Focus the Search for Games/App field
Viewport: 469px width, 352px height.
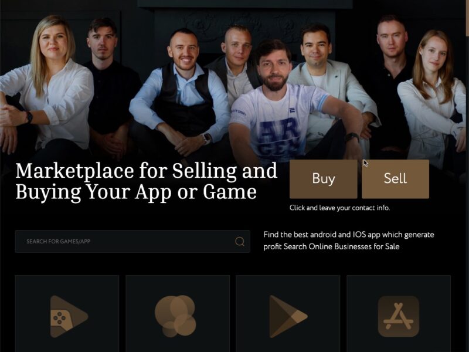tap(132, 241)
